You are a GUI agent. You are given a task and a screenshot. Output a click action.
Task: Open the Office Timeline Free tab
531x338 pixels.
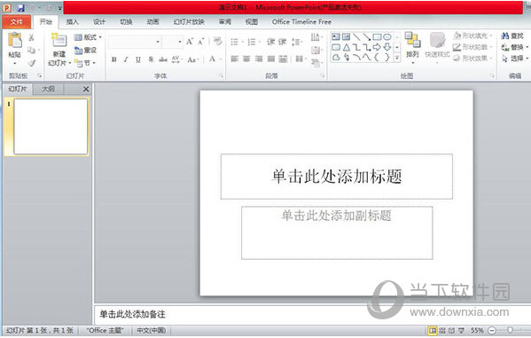301,22
